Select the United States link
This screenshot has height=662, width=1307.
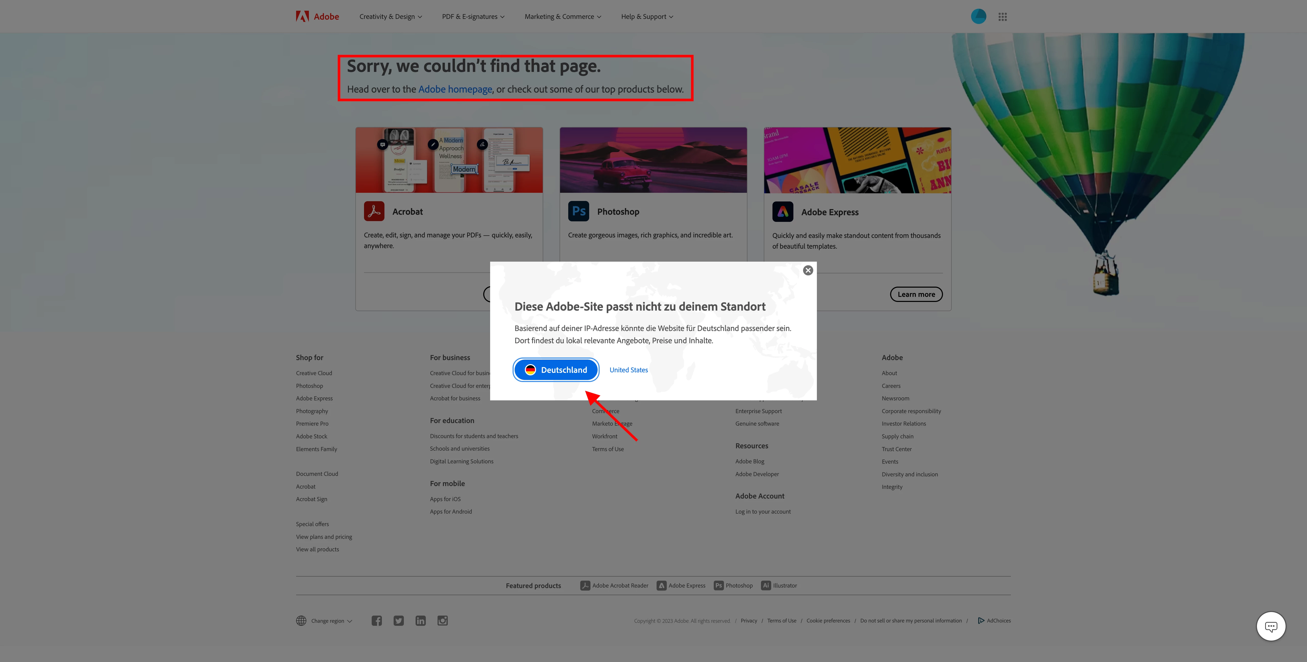click(x=629, y=370)
